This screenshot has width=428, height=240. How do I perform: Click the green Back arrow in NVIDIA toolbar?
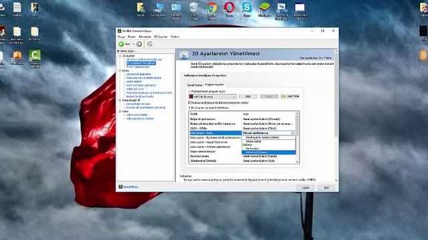pyautogui.click(x=121, y=44)
